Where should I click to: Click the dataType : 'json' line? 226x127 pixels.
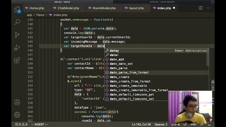tap(90, 107)
